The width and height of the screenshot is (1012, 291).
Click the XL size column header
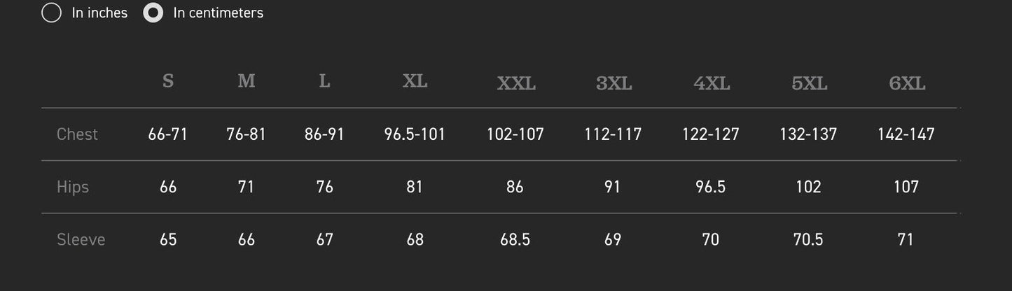[415, 81]
